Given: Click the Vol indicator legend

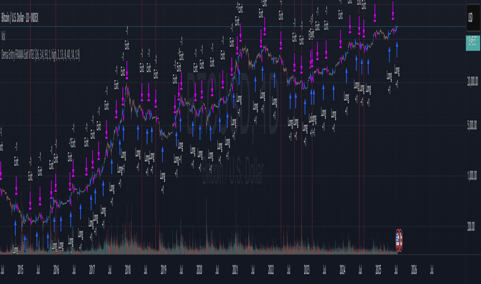Looking at the screenshot, I should [4, 36].
